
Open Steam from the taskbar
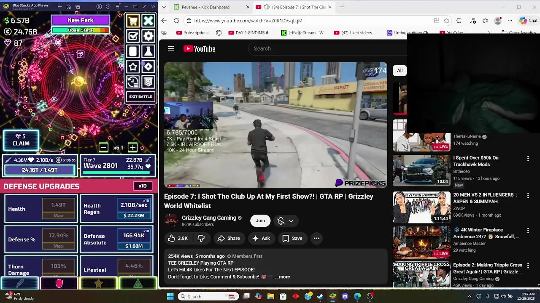320,296
